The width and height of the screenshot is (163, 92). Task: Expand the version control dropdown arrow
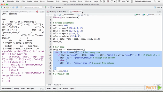(x=48, y=7)
